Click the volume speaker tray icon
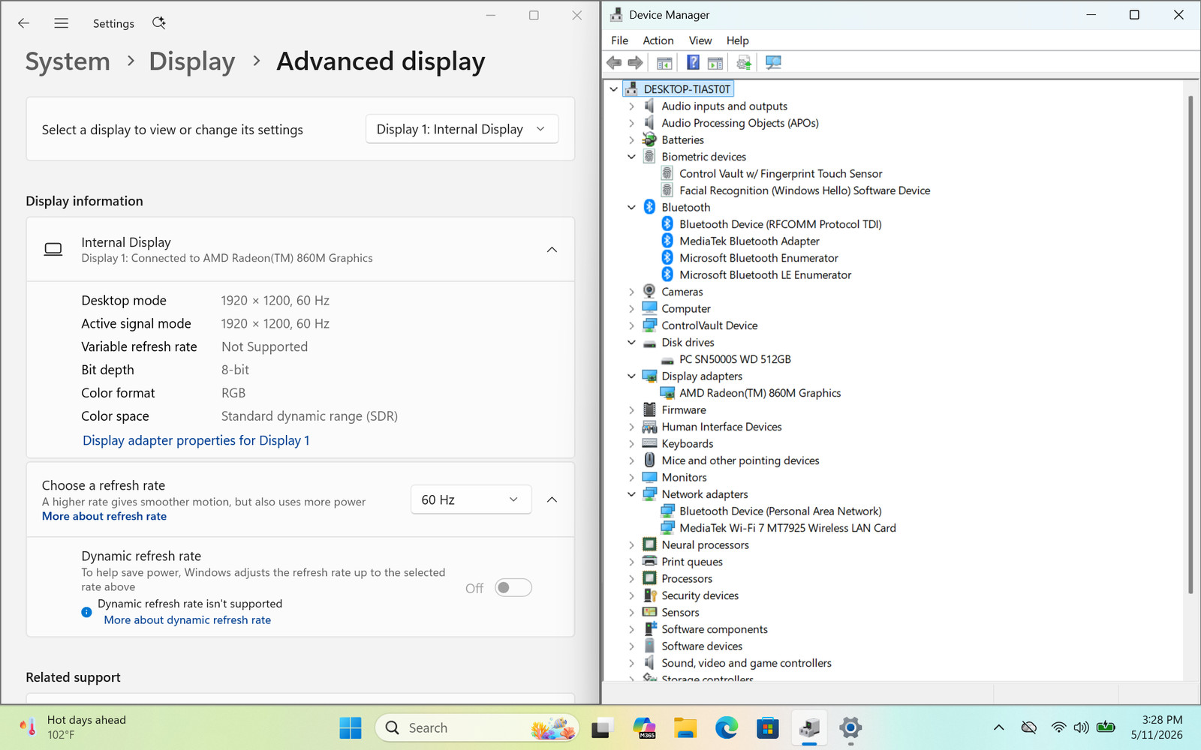Image resolution: width=1201 pixels, height=750 pixels. (1081, 727)
